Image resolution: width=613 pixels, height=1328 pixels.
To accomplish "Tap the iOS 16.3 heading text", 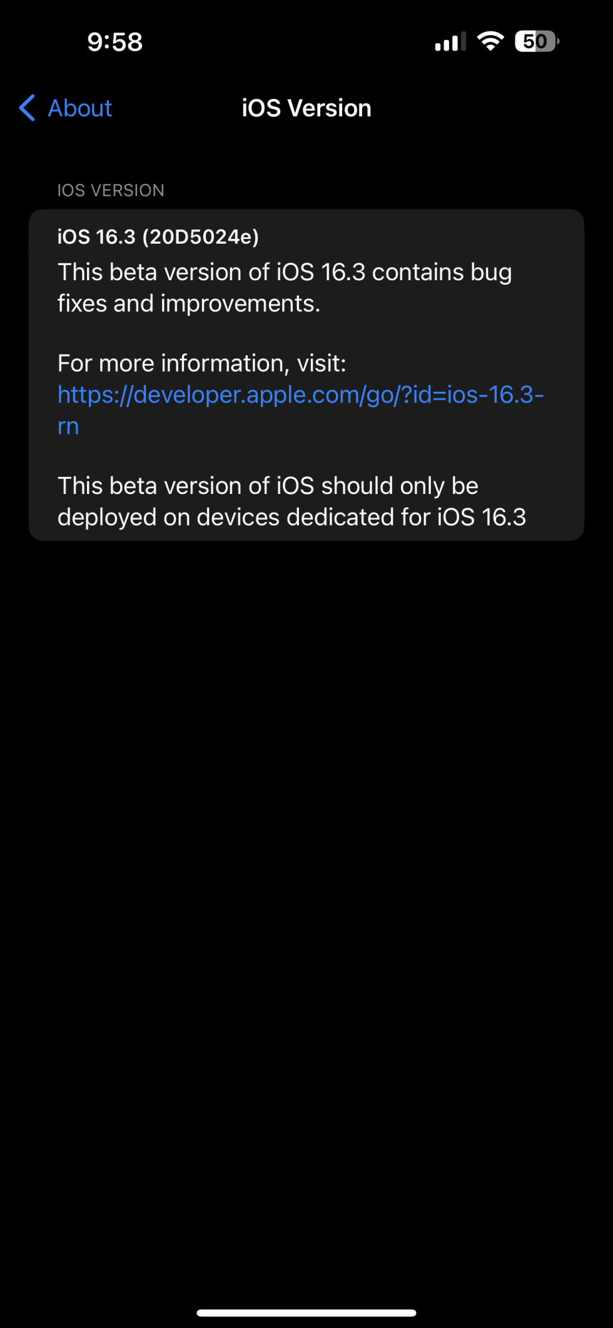I will pyautogui.click(x=96, y=237).
